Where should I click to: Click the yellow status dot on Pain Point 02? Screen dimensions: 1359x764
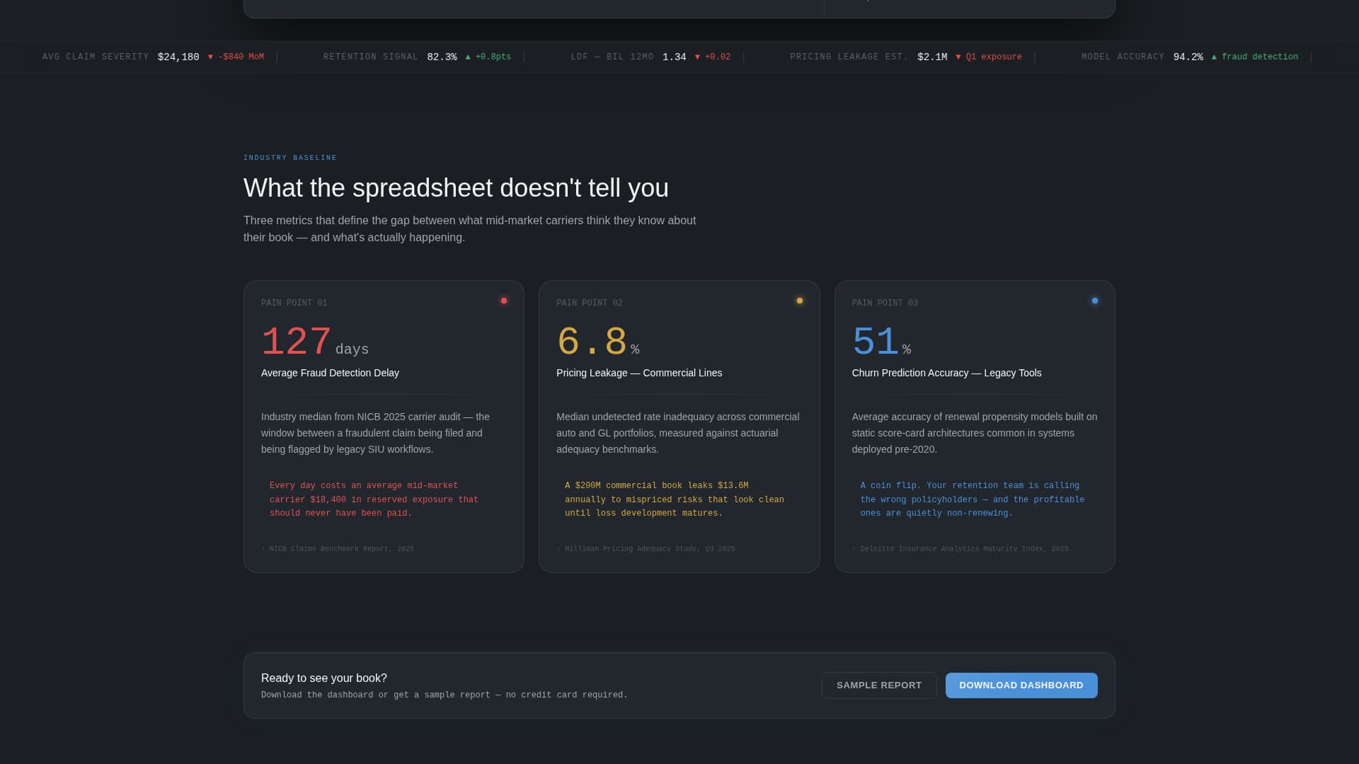(799, 300)
